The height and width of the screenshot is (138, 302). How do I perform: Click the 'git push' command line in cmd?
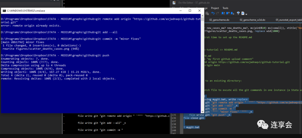pos(55,55)
